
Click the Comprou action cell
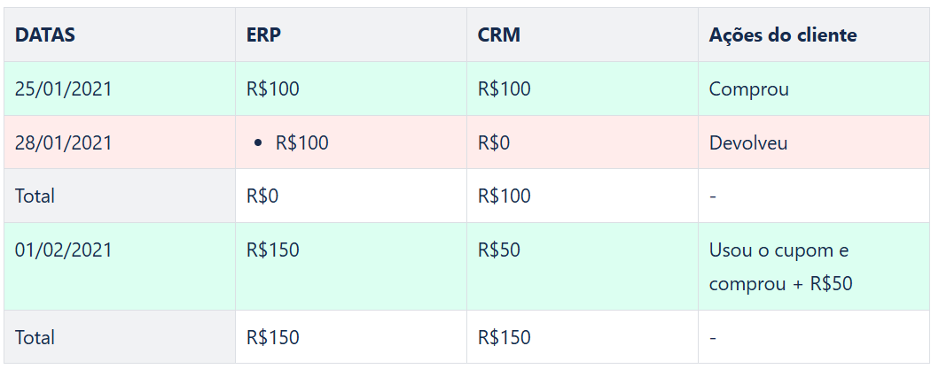coord(814,88)
